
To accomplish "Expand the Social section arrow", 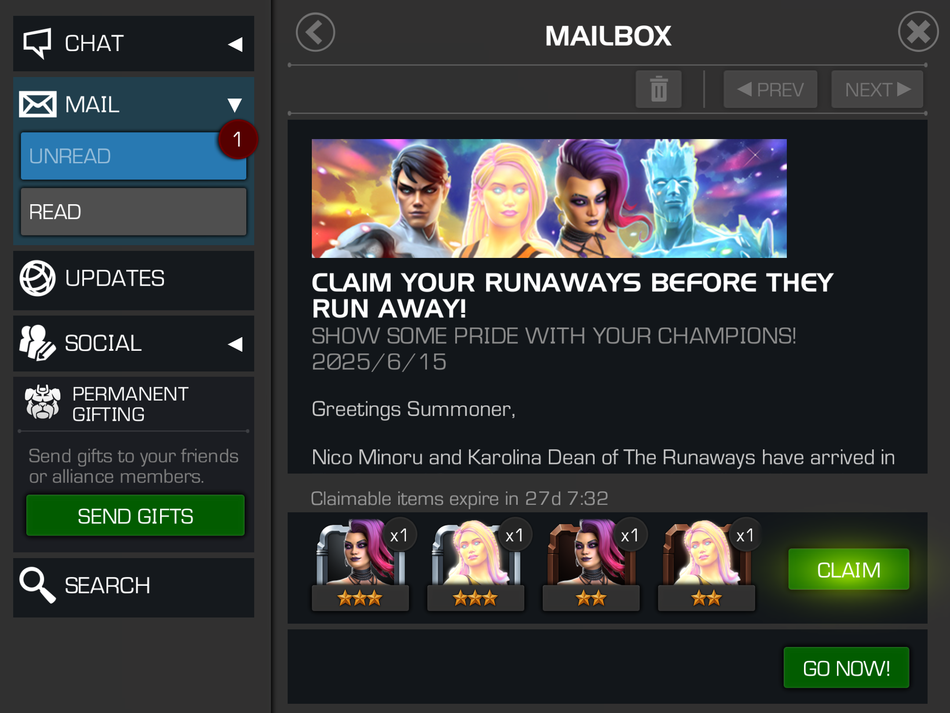I will point(235,344).
